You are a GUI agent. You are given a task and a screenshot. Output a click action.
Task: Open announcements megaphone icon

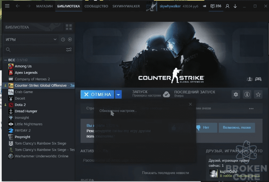(204, 6)
